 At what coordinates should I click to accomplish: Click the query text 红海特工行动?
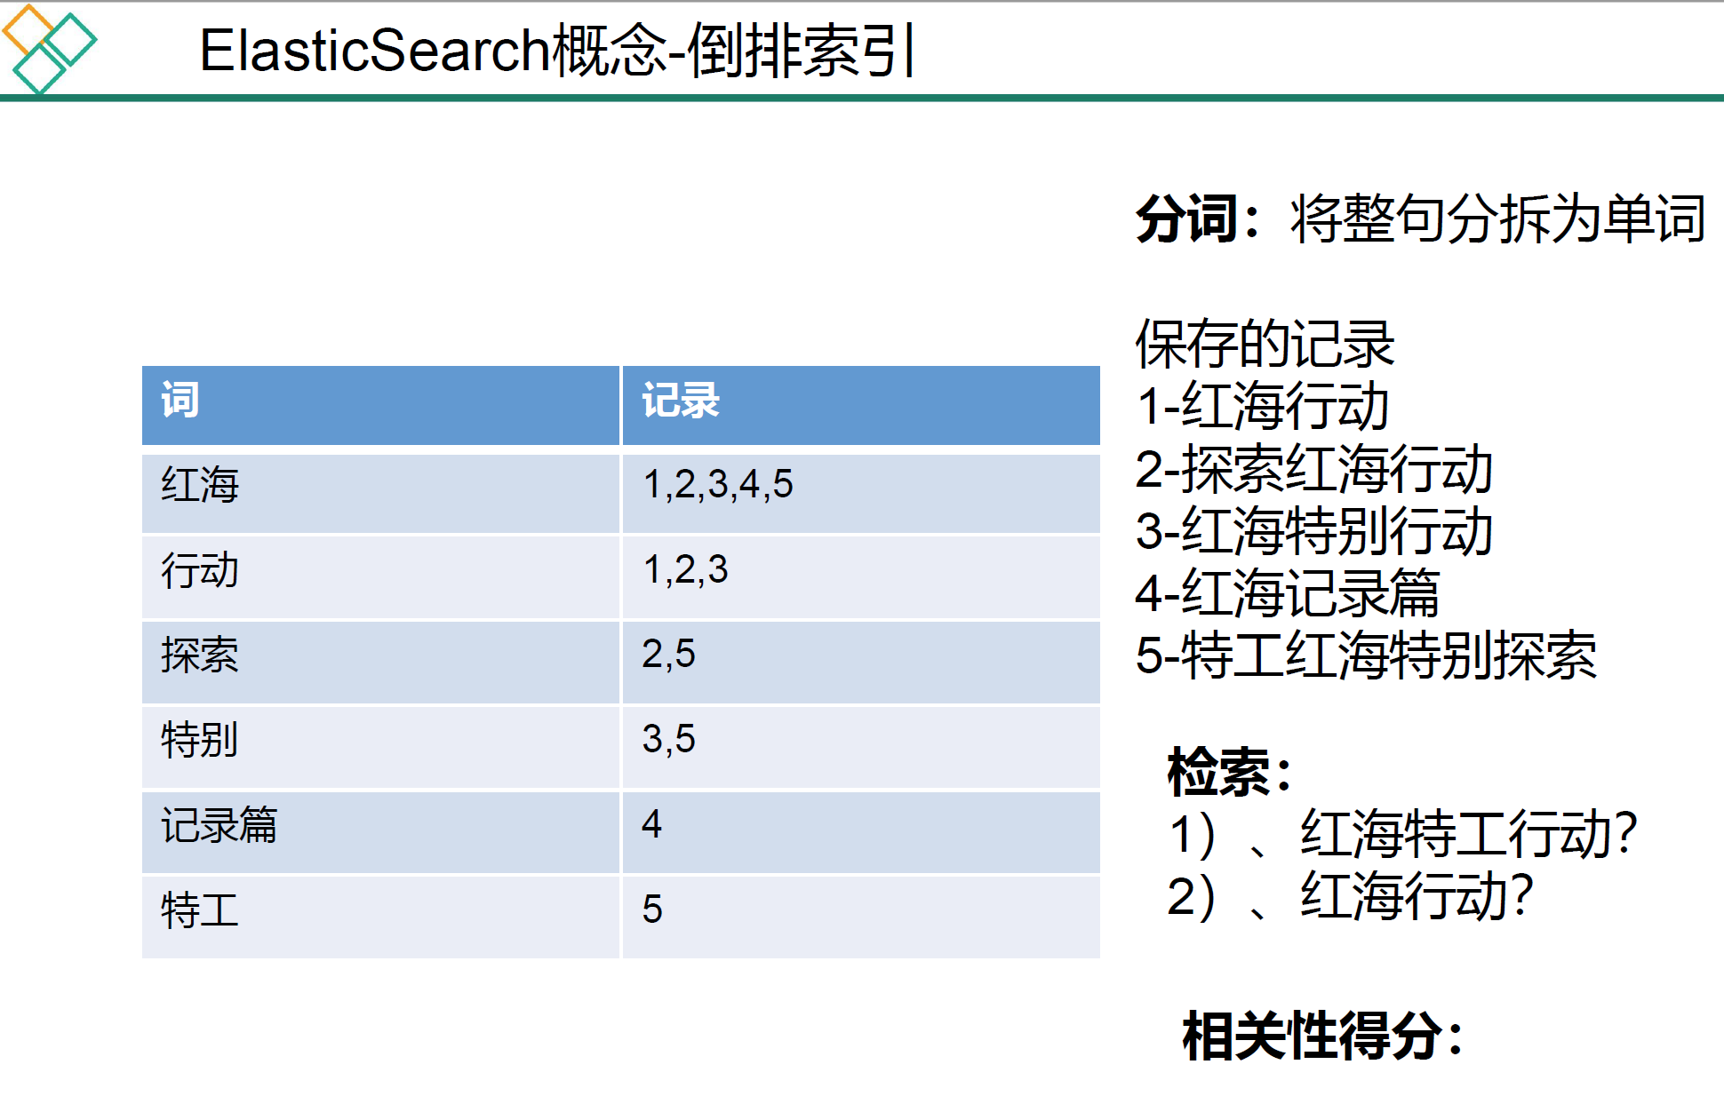pyautogui.click(x=1468, y=835)
